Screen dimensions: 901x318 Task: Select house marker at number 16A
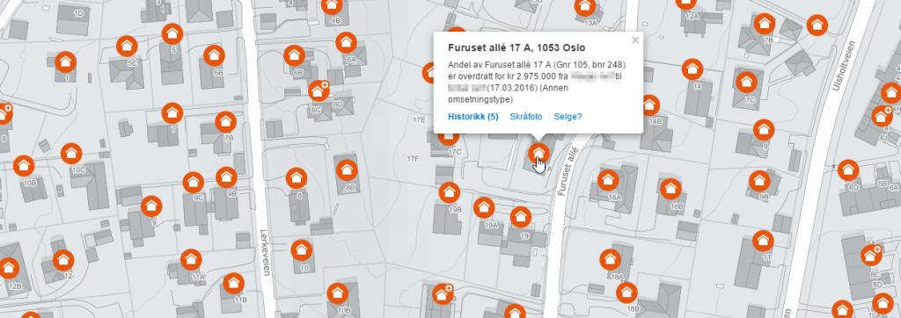pyautogui.click(x=608, y=181)
